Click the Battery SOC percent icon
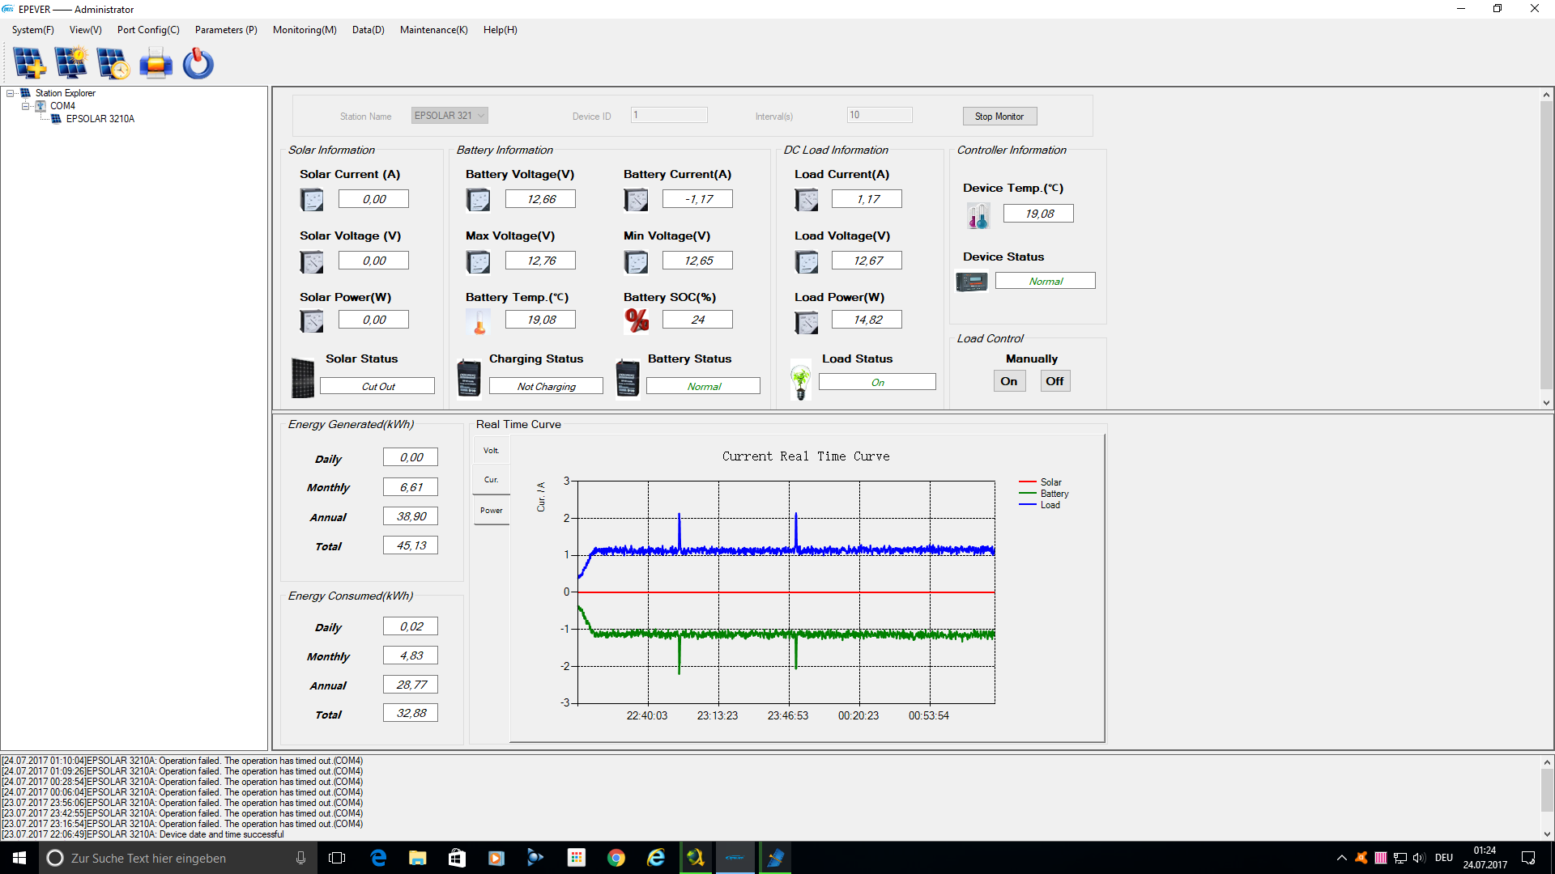1555x874 pixels. [x=637, y=320]
